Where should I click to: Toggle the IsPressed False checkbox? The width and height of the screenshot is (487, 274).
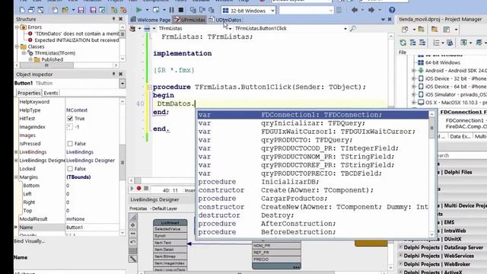click(x=70, y=144)
